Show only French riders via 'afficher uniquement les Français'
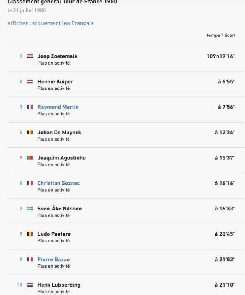Screen dimensions: 245x295 tap(50, 23)
